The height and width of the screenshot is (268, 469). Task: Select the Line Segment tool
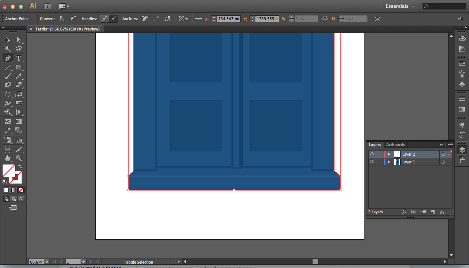coord(8,67)
